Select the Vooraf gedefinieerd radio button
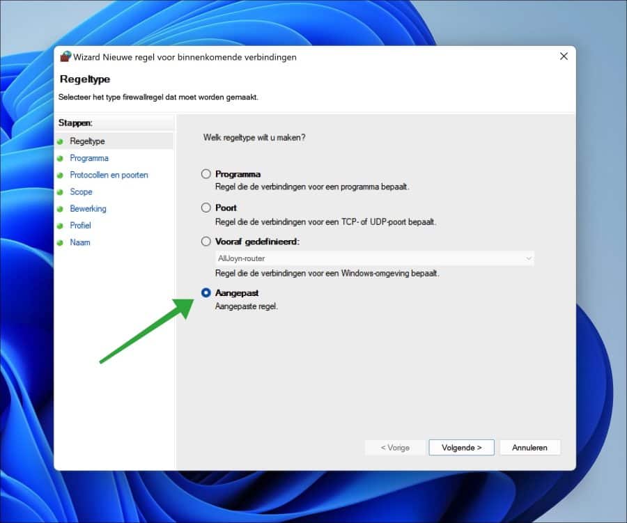This screenshot has height=523, width=627. click(206, 241)
